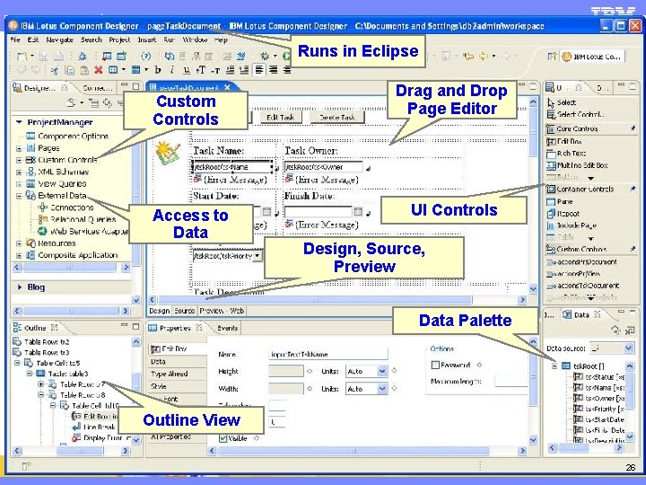
Task: Click the task sun-and-pencil image on page
Action: [167, 153]
